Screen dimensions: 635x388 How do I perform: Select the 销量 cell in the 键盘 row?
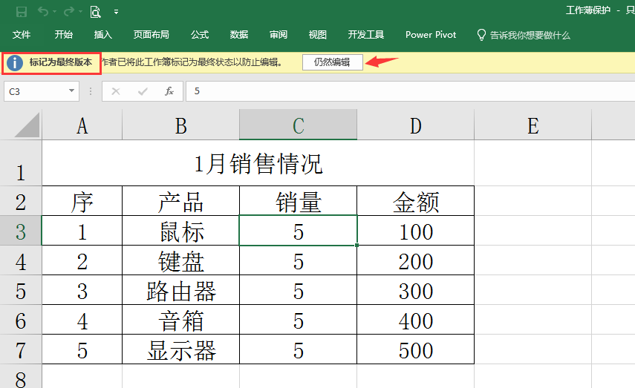coord(298,260)
